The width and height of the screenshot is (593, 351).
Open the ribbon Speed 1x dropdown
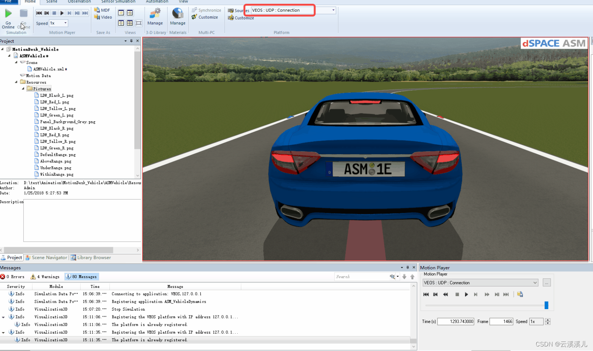pos(65,23)
